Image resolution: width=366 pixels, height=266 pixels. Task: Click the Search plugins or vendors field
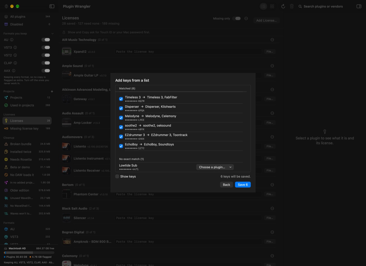tap(323, 6)
